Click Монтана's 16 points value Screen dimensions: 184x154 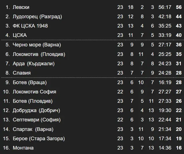[179, 148]
